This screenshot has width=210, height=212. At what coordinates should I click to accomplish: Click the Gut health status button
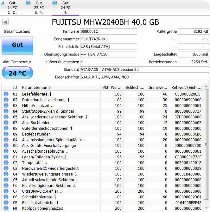pos(17,45)
